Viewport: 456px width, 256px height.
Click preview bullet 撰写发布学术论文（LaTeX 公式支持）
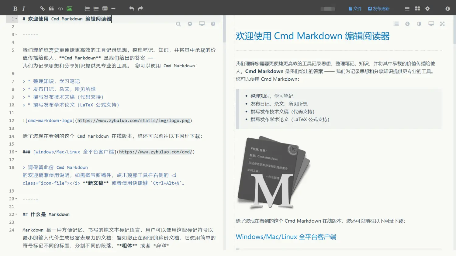(290, 120)
